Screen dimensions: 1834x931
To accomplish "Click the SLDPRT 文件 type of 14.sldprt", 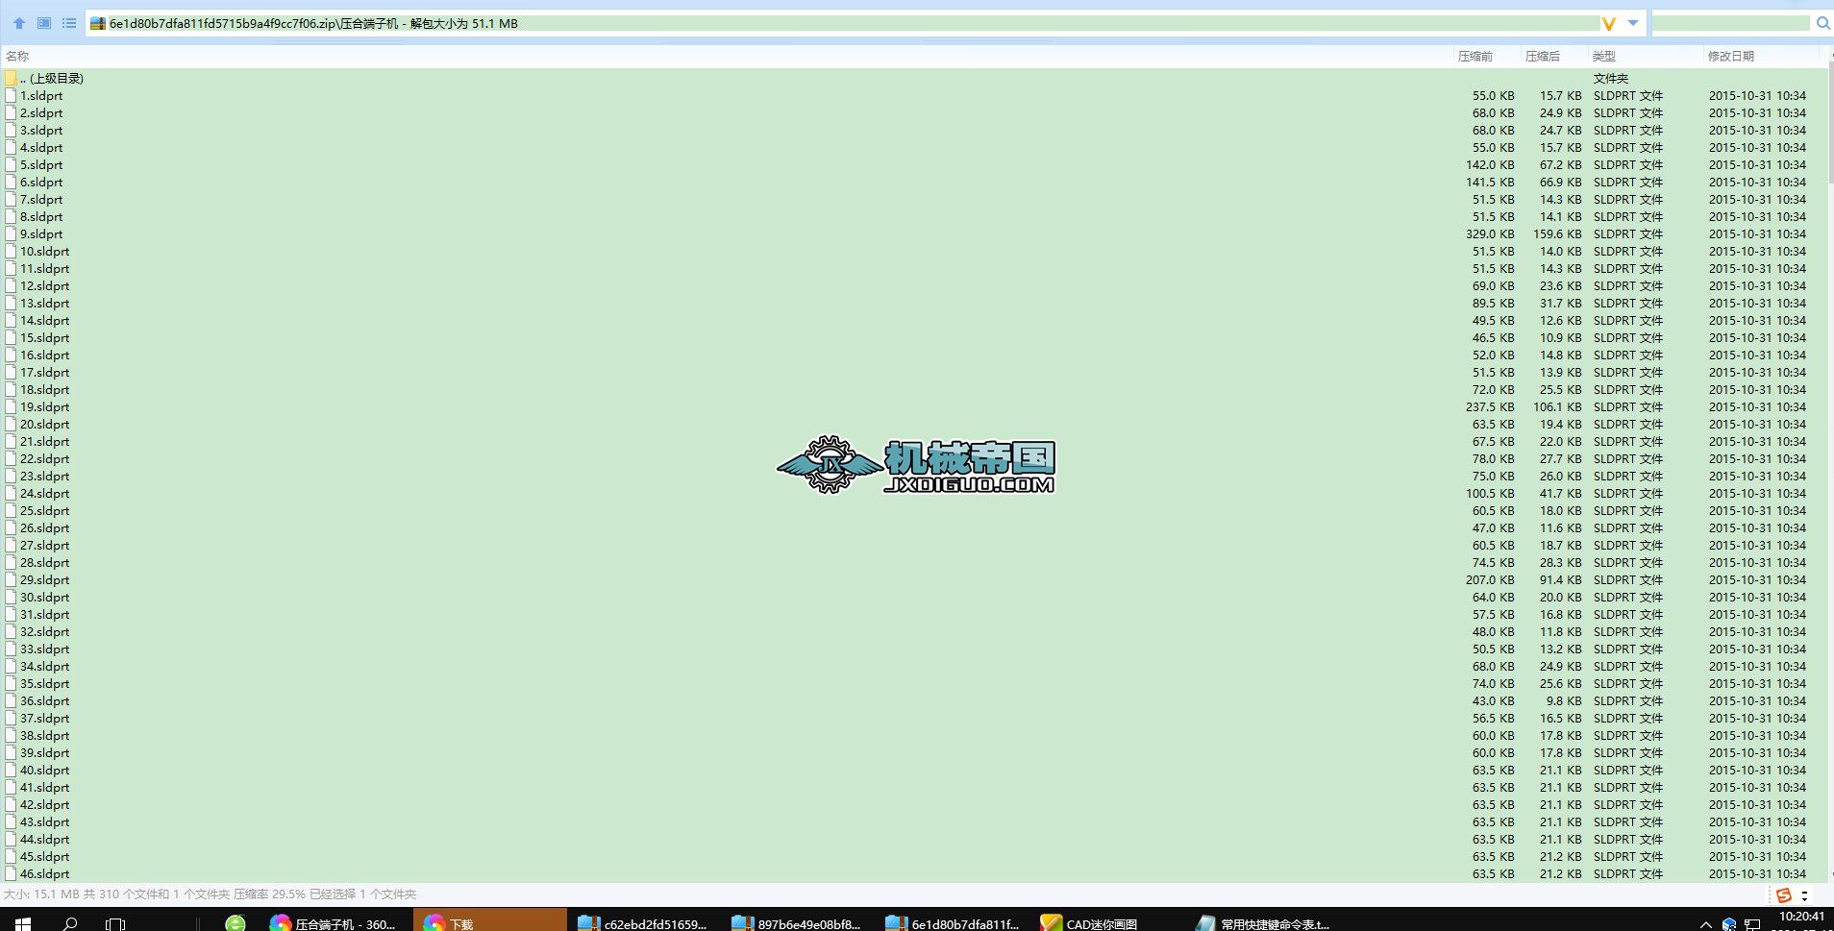I will 1628,320.
